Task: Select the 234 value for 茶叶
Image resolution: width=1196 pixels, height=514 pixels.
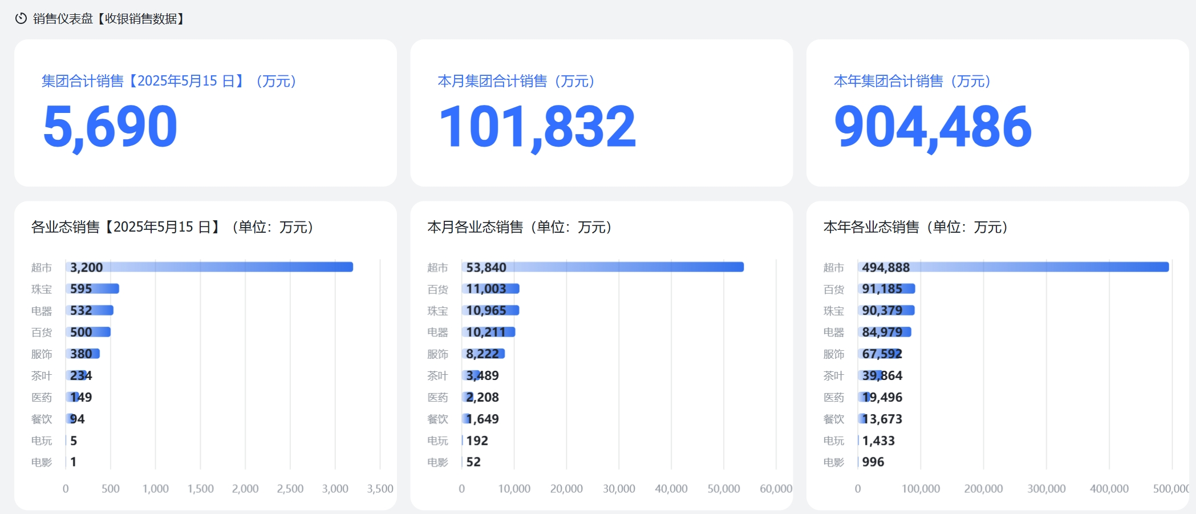Action: 81,375
